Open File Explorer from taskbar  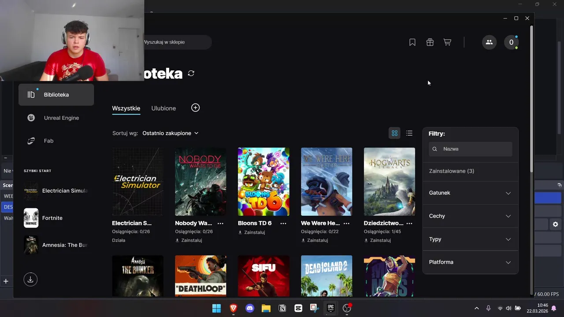[x=266, y=308]
